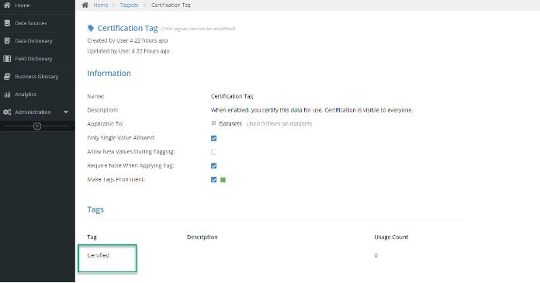
Task: Click the Information section heading
Action: click(109, 74)
